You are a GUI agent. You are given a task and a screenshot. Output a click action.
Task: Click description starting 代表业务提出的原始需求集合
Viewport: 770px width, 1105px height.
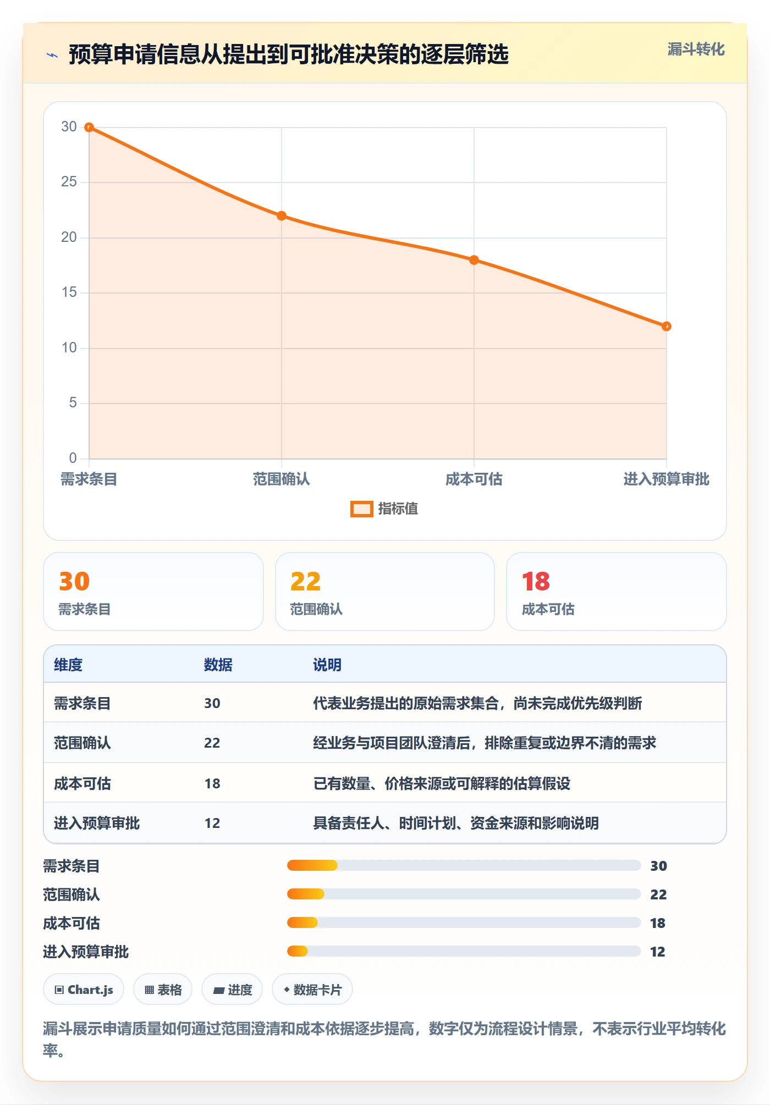point(477,703)
